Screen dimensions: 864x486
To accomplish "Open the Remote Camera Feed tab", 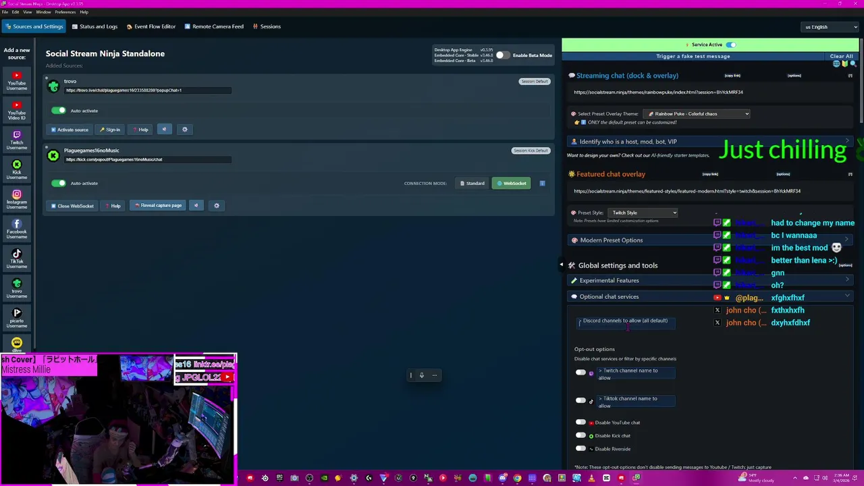I will coord(213,26).
